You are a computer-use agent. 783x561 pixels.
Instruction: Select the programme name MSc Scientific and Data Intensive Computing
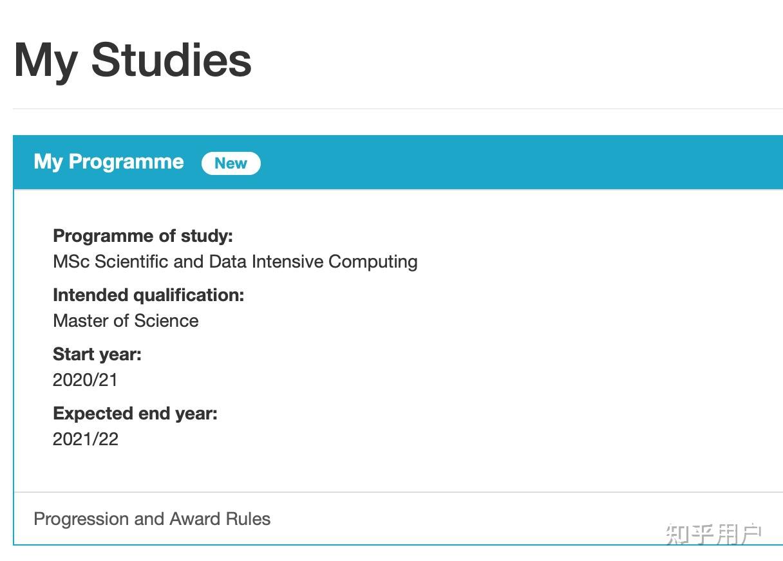pos(235,261)
